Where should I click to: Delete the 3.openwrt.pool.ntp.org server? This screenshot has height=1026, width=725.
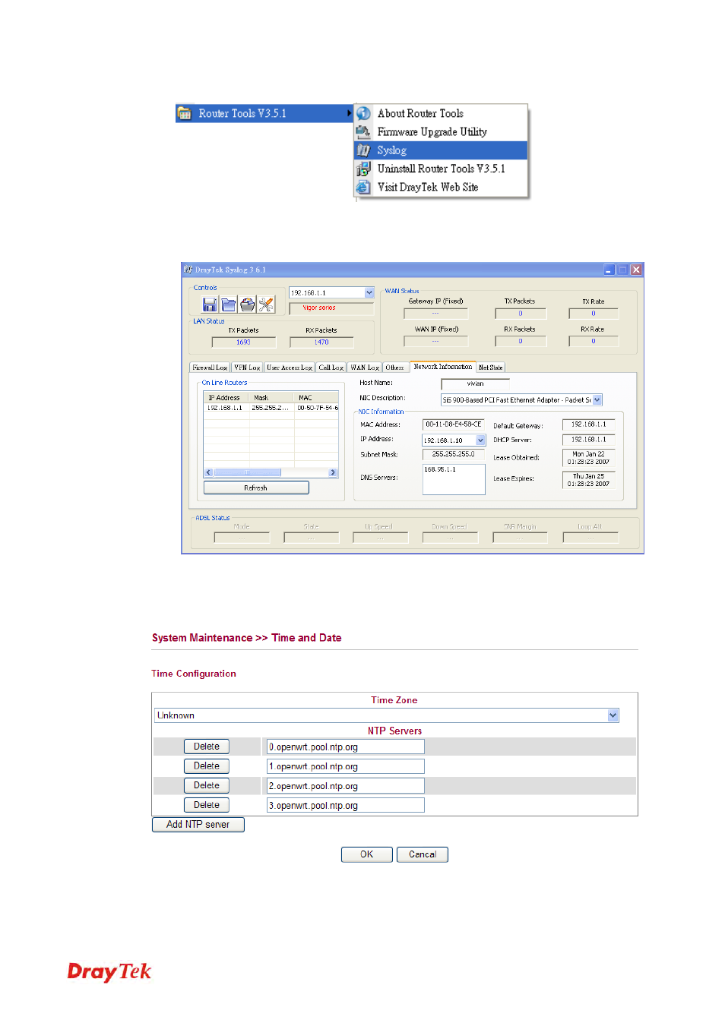click(x=207, y=805)
